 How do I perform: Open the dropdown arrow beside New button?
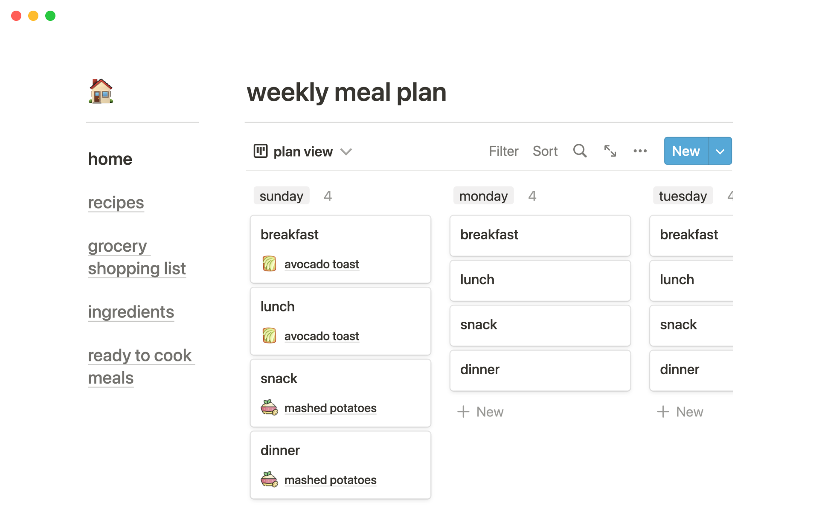(720, 151)
